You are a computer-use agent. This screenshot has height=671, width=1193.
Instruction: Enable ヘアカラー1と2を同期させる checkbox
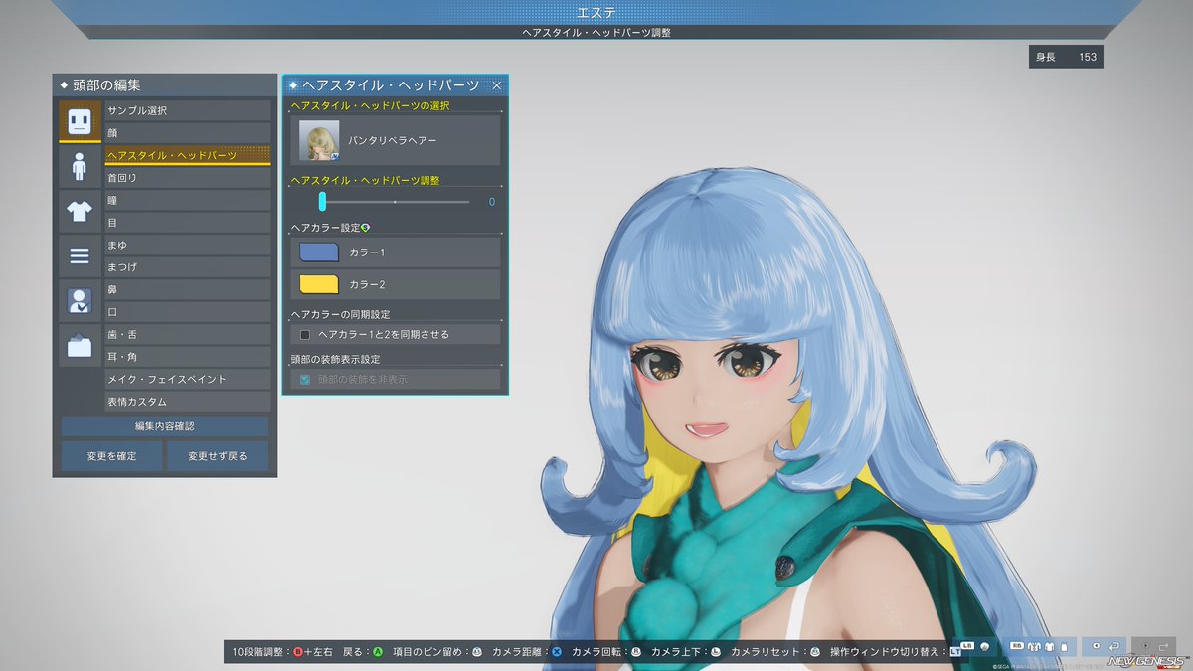pyautogui.click(x=305, y=335)
